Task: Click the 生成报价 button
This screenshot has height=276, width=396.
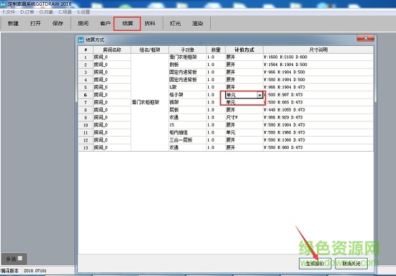Action: tap(315, 264)
